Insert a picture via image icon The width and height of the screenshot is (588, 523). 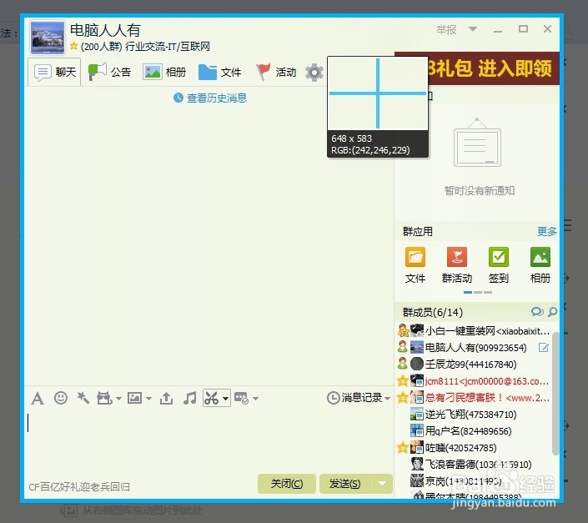pyautogui.click(x=134, y=398)
